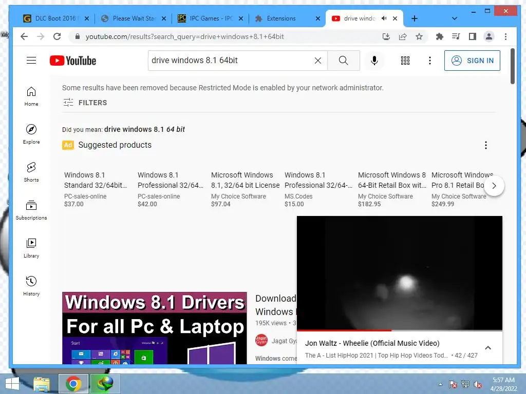Reload the current page
Screen dimensions: 526x394
pos(57,36)
